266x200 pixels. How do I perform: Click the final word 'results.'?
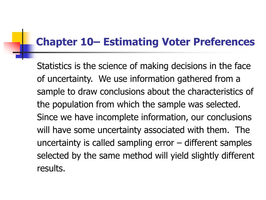click(51, 168)
